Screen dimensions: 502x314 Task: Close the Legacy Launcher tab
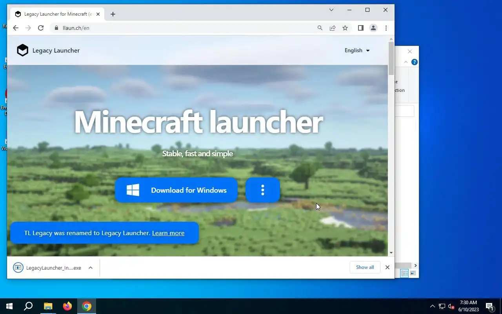[98, 14]
